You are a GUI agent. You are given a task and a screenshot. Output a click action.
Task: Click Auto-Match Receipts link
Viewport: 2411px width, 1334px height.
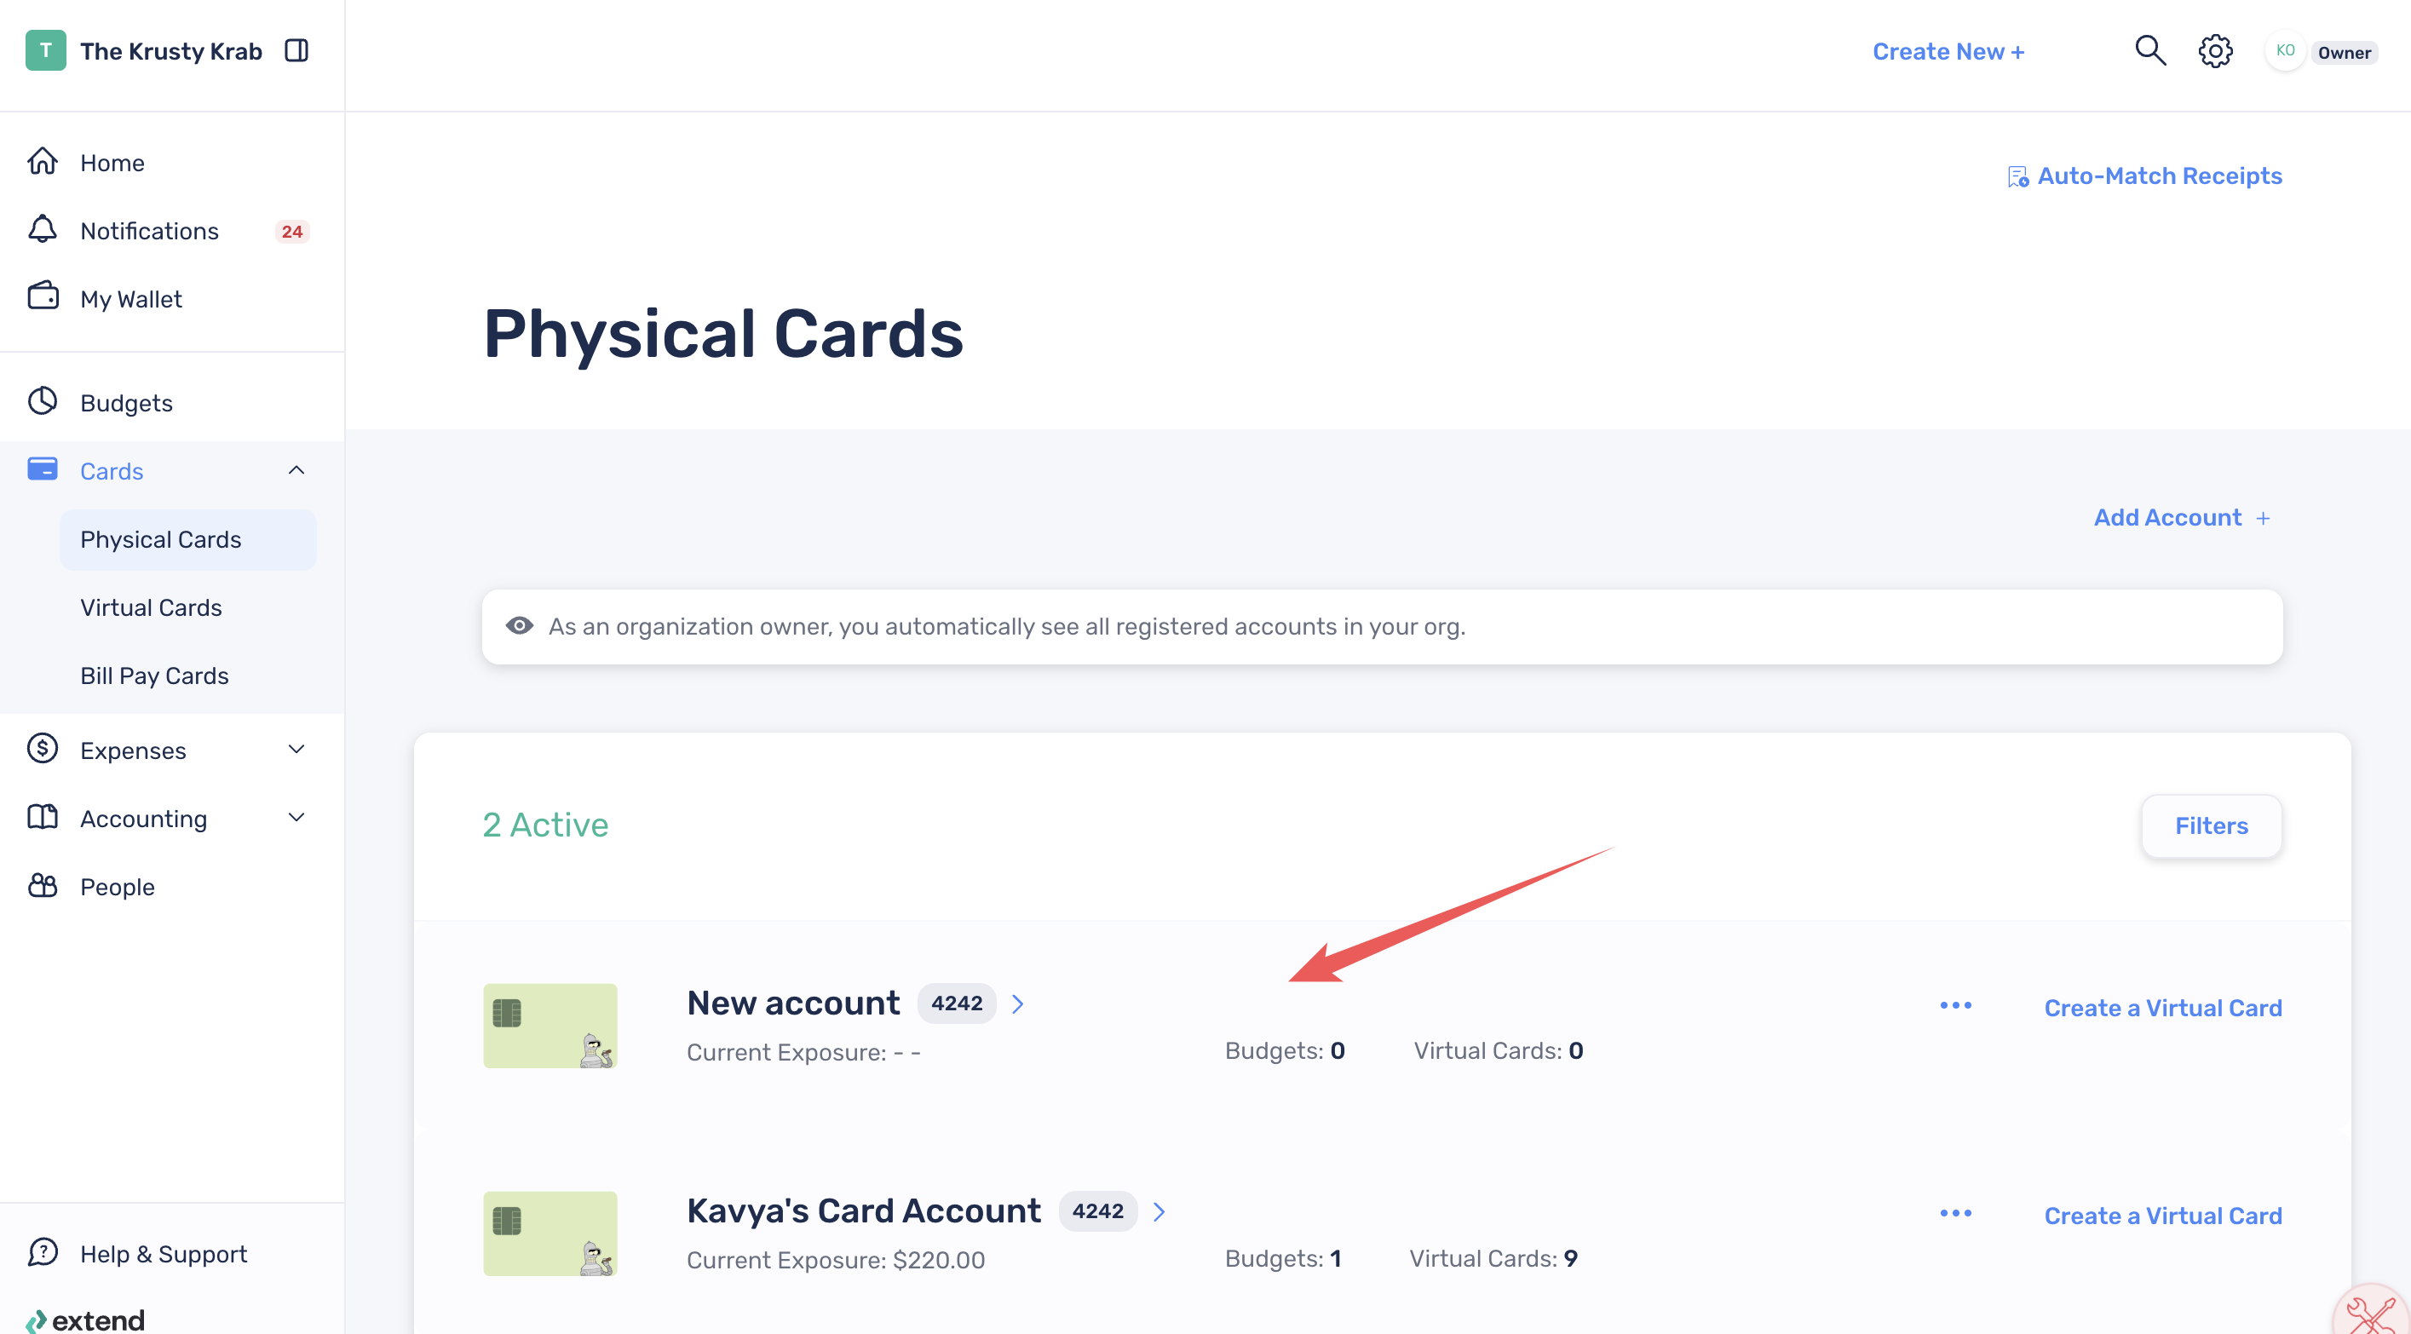point(2144,176)
